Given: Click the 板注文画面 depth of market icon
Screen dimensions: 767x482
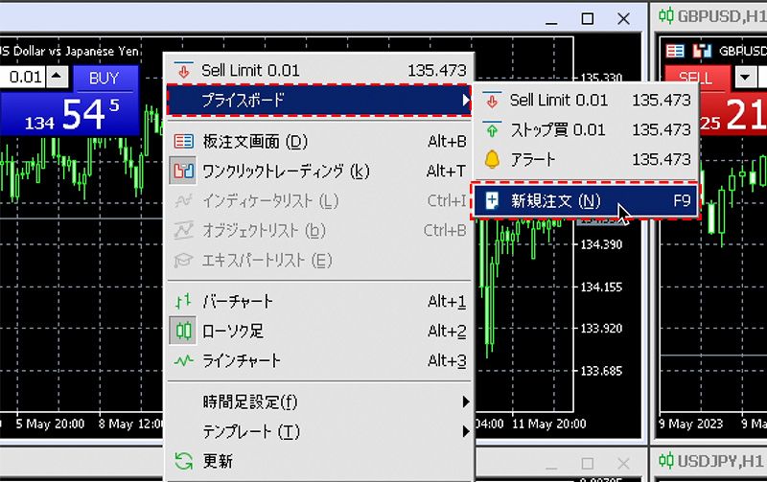Looking at the screenshot, I should point(183,142).
